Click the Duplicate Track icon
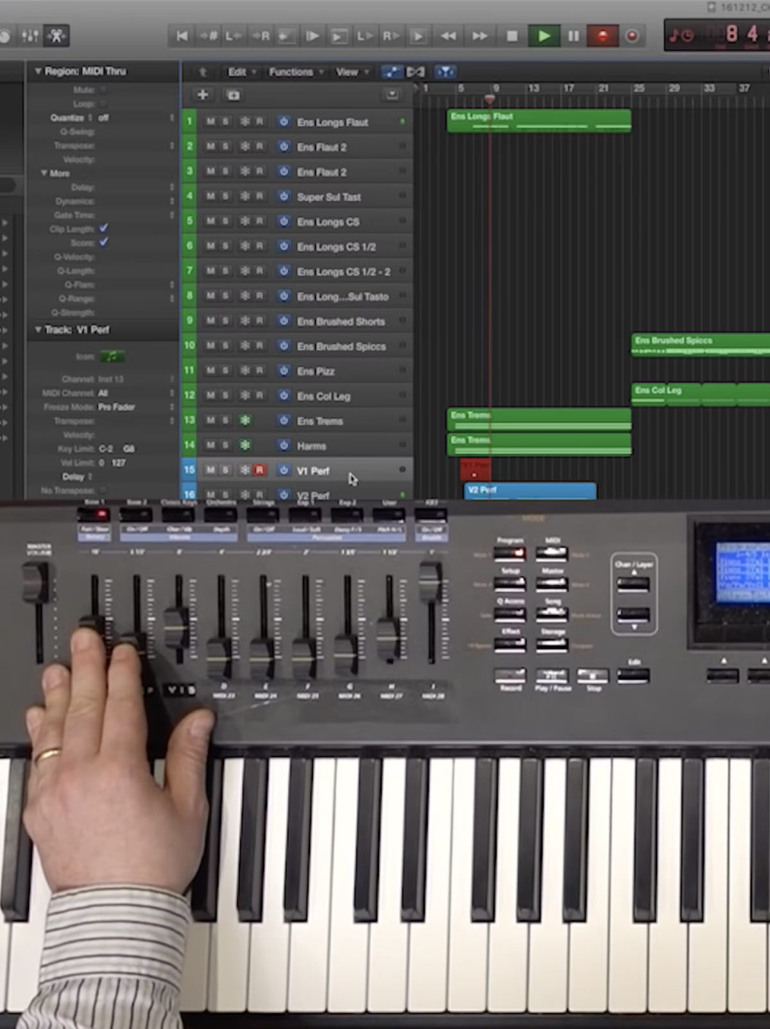770x1029 pixels. click(x=233, y=95)
